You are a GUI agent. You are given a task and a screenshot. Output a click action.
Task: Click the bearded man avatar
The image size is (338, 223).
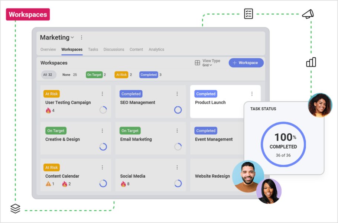click(x=248, y=176)
